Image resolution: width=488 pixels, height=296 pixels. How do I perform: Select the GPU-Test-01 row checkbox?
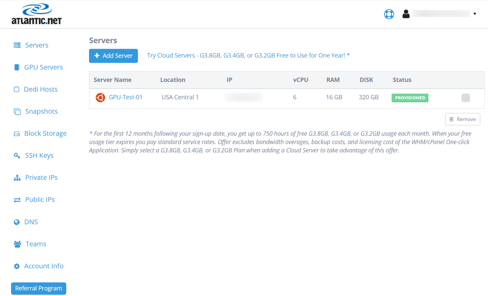(466, 98)
